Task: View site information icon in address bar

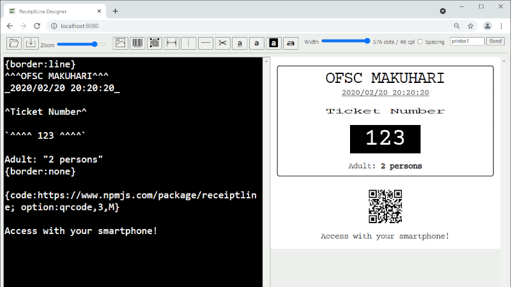Action: point(54,26)
